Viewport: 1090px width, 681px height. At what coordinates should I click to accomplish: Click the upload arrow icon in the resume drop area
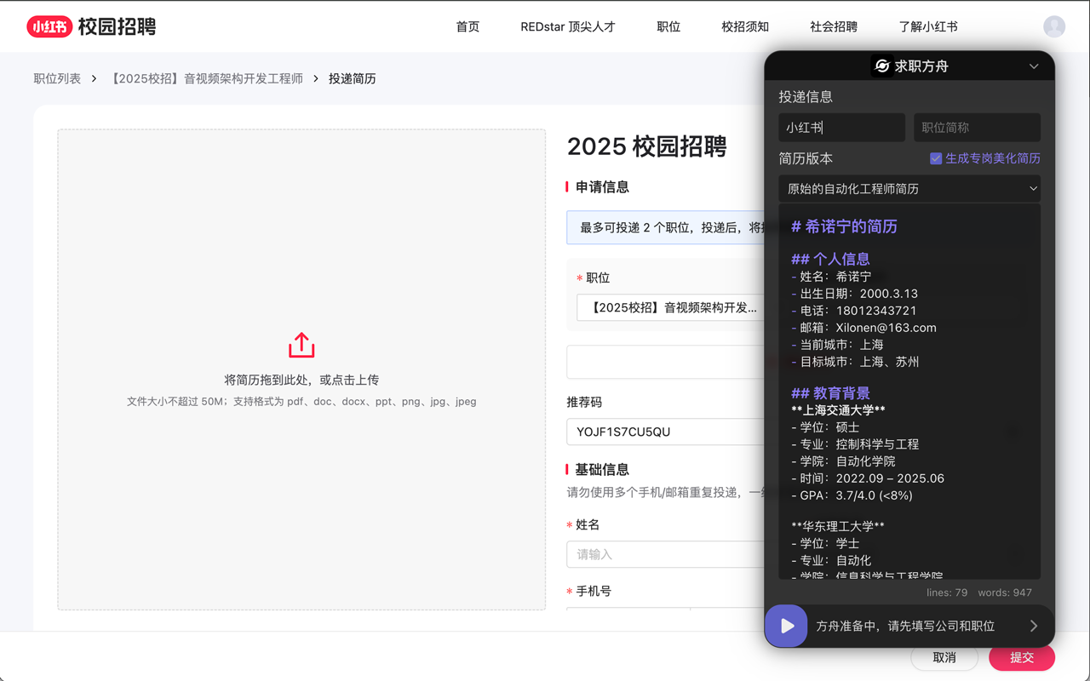pos(301,345)
